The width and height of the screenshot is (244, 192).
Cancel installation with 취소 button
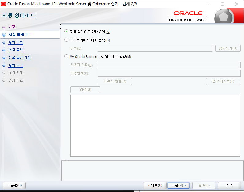point(229,185)
